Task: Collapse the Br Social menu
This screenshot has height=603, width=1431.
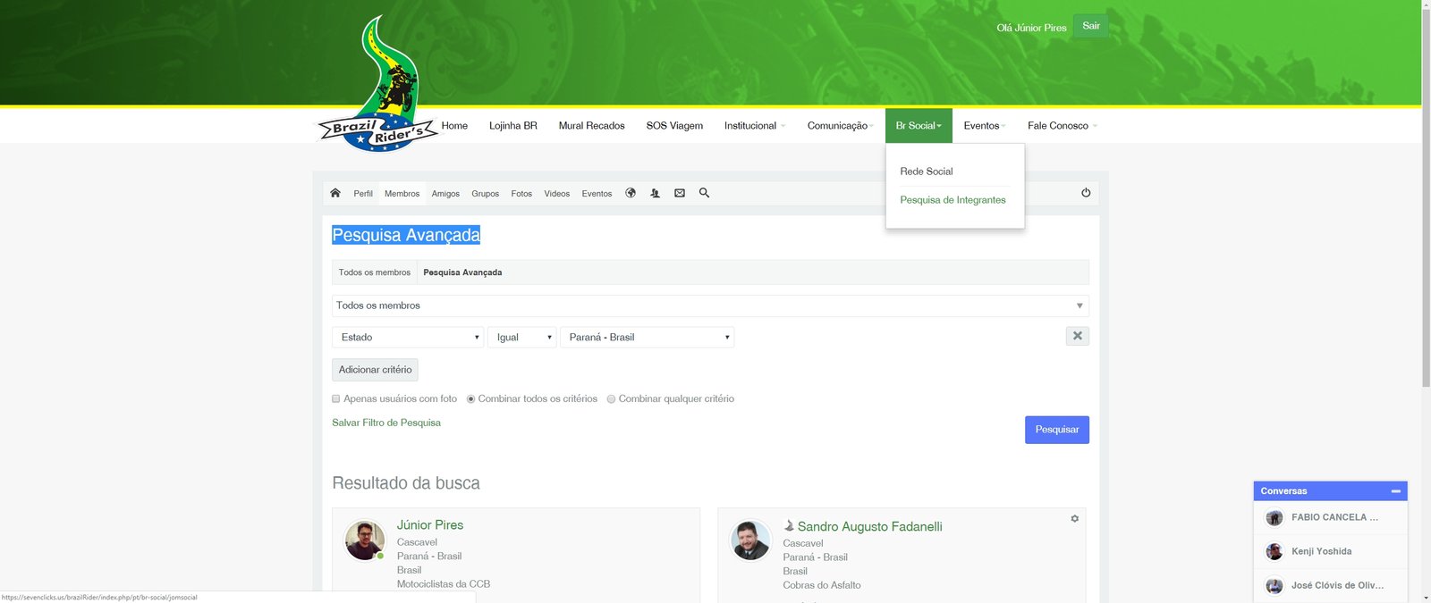Action: pyautogui.click(x=919, y=126)
